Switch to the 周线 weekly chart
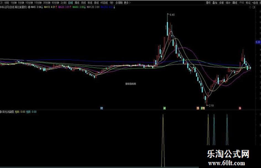The image size is (261, 168). [77, 3]
